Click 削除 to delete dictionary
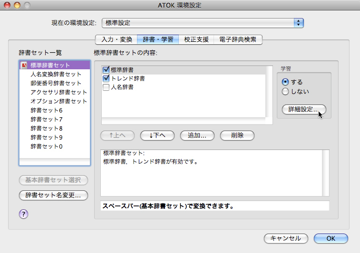The height and width of the screenshot is (253, 360). pyautogui.click(x=237, y=135)
